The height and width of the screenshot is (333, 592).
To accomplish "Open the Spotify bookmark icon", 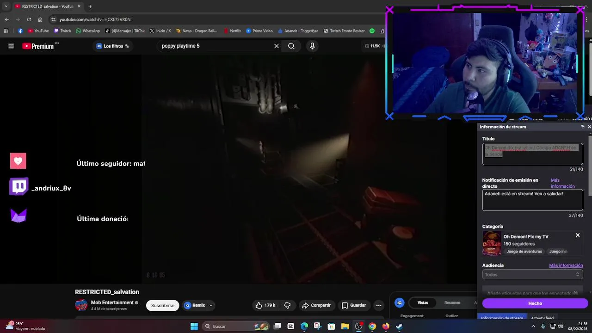I will coord(372,31).
